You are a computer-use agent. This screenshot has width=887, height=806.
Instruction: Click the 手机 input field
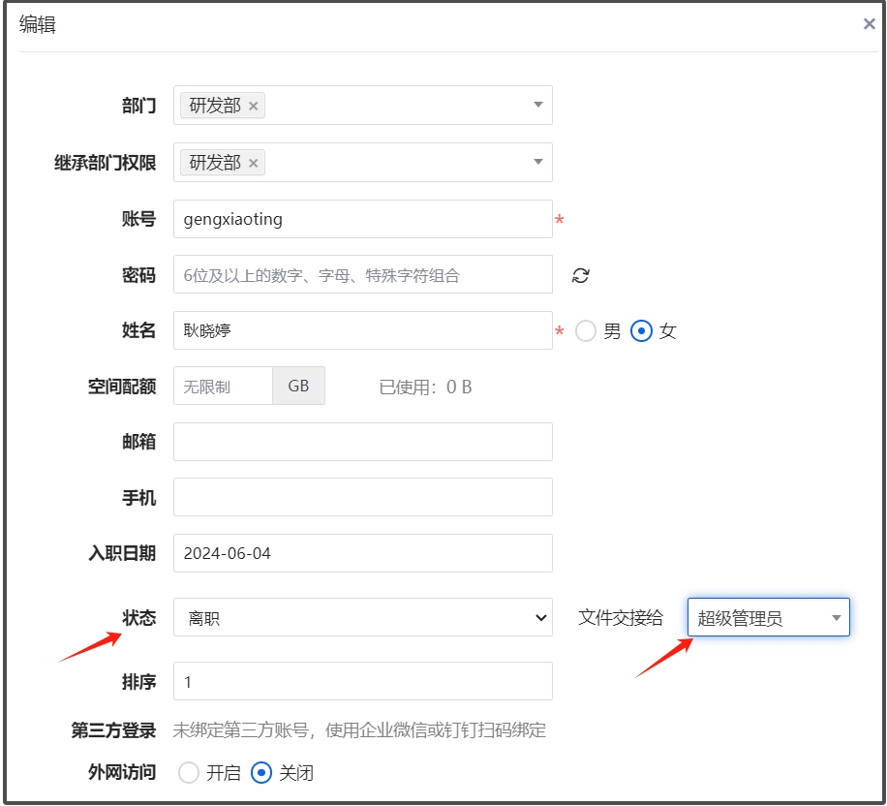362,497
